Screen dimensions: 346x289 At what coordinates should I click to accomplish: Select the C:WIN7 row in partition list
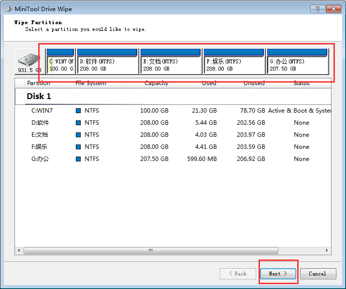(173, 111)
